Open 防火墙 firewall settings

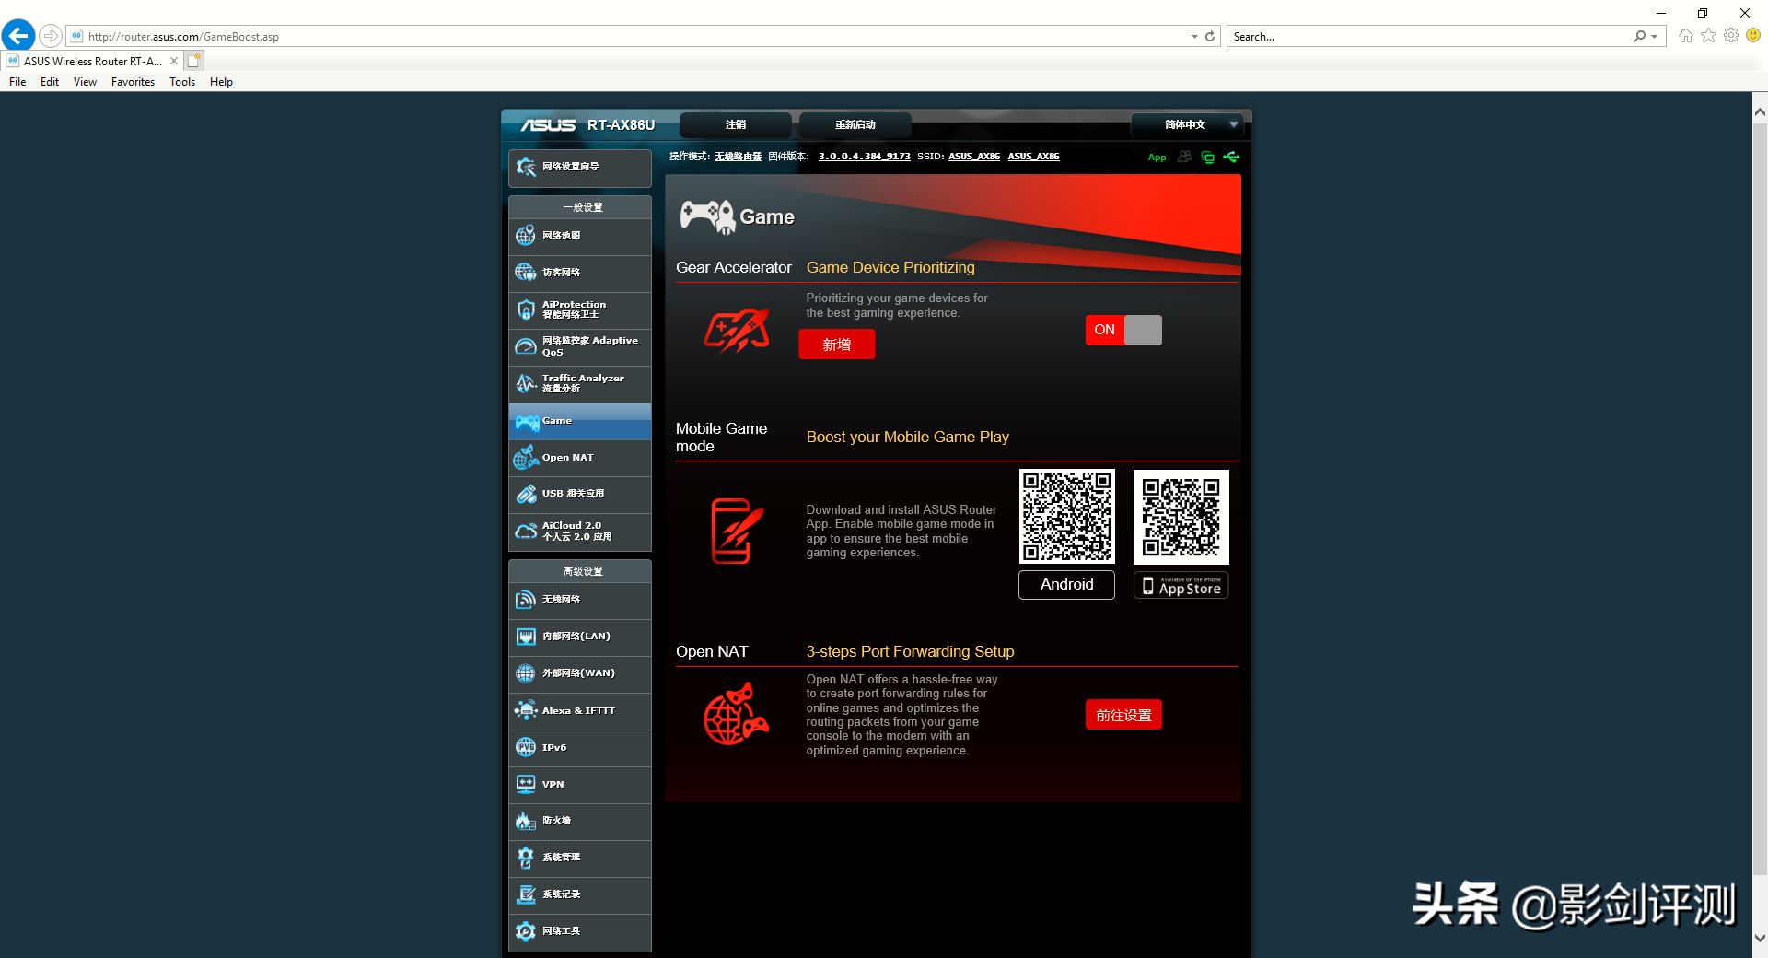click(579, 821)
